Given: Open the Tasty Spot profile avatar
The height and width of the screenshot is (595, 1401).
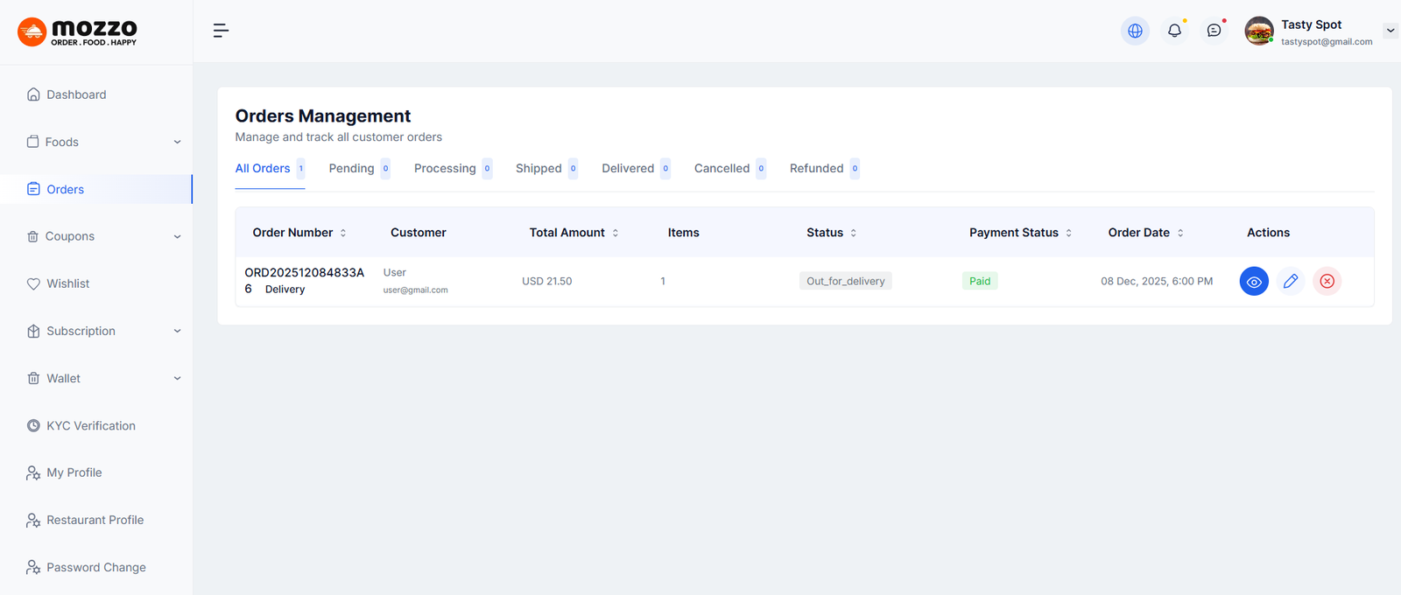Looking at the screenshot, I should tap(1259, 31).
